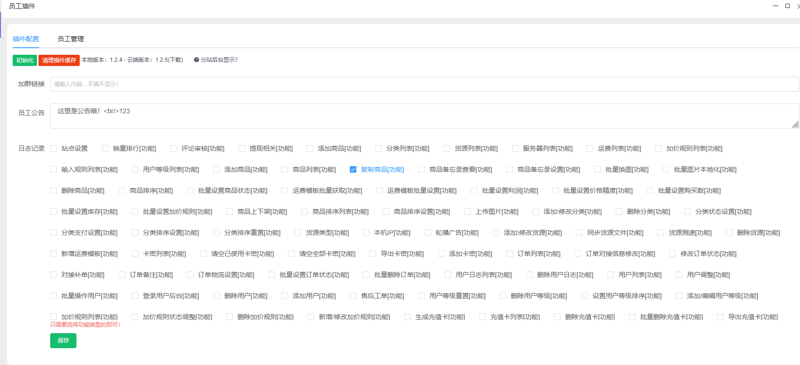Click inside the 员工公告 textarea
The height and width of the screenshot is (365, 800).
424,116
